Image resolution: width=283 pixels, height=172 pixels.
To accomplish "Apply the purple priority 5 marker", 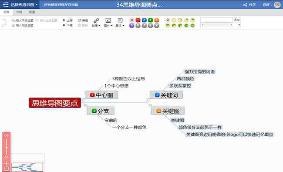I will [x=132, y=25].
